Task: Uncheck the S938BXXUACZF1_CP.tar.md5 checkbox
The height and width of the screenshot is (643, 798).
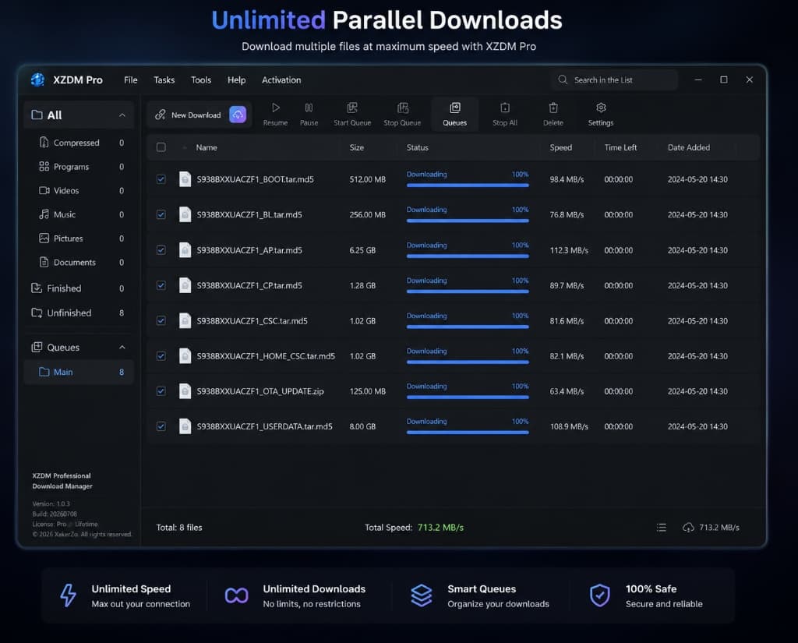Action: tap(161, 285)
